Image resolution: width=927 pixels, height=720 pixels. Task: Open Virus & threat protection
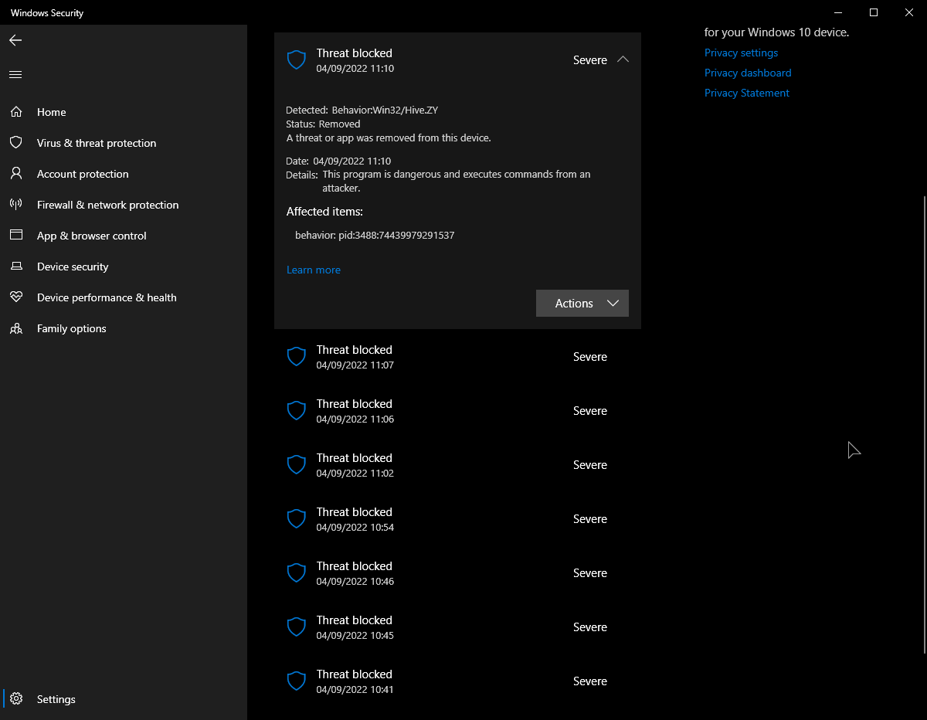coord(97,143)
